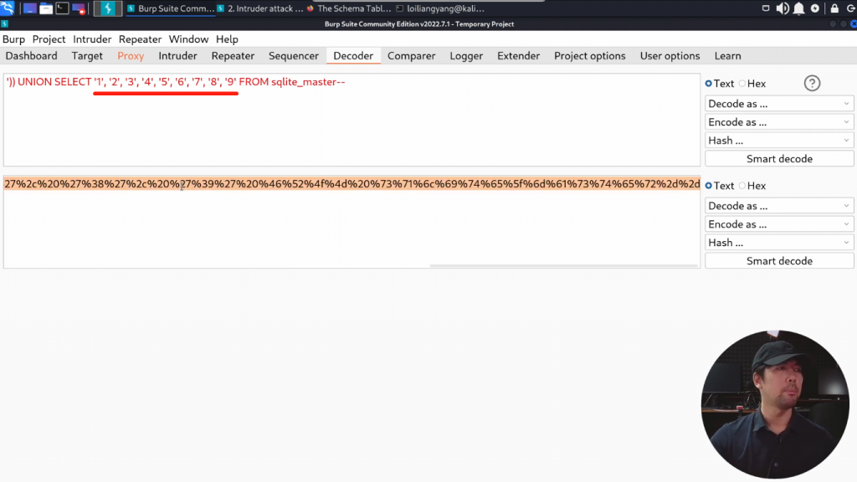Open the User options tab
Screen dimensions: 857x482
tap(670, 56)
